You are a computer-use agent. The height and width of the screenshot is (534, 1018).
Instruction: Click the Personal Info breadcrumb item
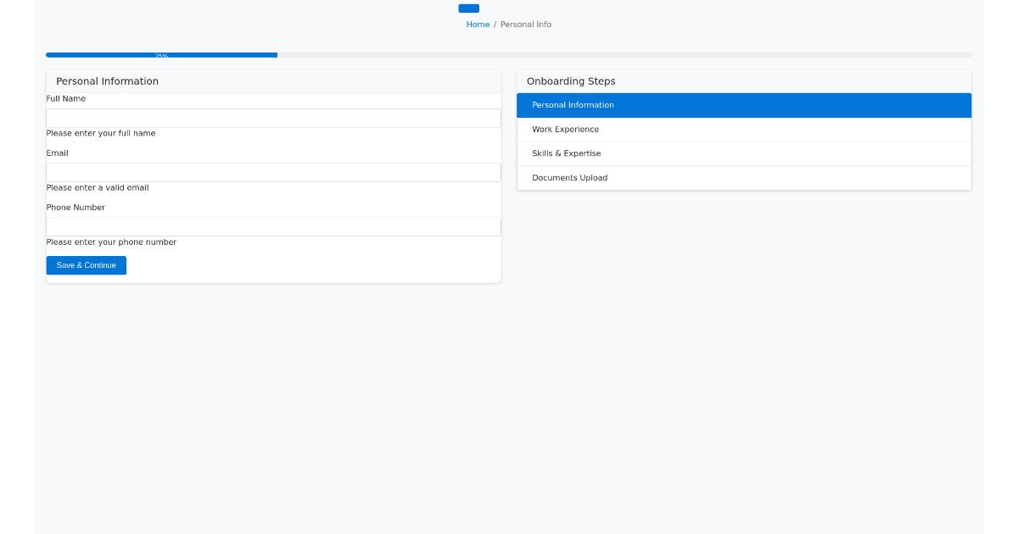pos(525,24)
